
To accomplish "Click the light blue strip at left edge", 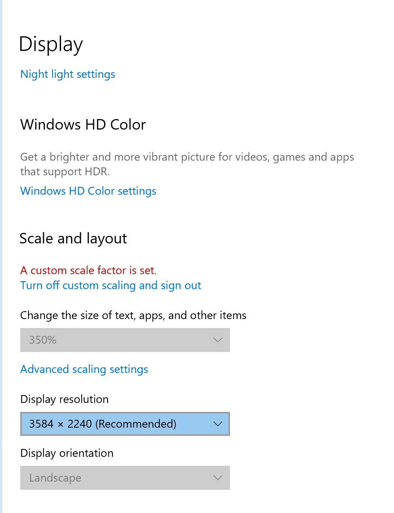I will pos(1,256).
